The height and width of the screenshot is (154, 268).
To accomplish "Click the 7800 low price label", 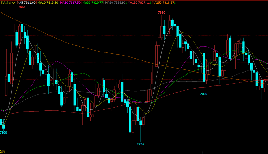I will [3, 133].
